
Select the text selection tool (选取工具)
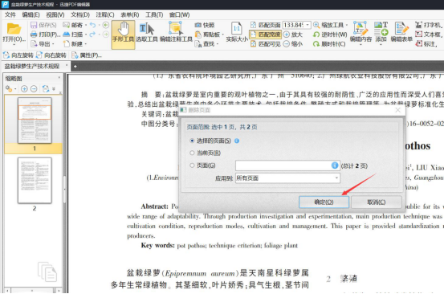[147, 33]
